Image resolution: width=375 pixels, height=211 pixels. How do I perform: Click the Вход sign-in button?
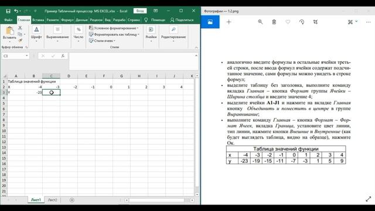pyautogui.click(x=140, y=11)
